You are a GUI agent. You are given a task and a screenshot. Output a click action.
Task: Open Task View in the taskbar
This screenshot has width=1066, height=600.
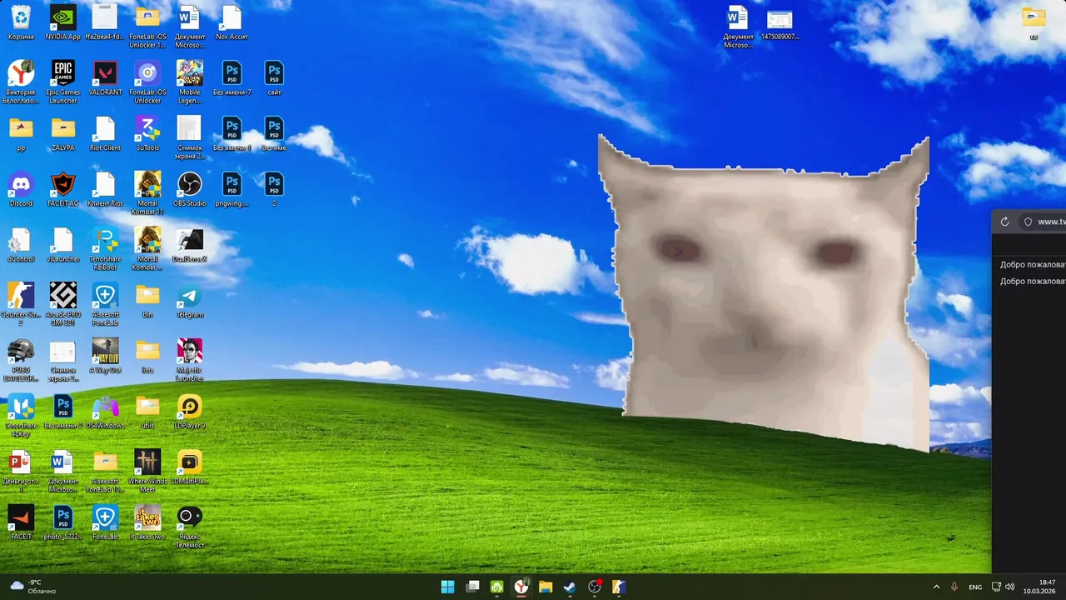pos(472,587)
